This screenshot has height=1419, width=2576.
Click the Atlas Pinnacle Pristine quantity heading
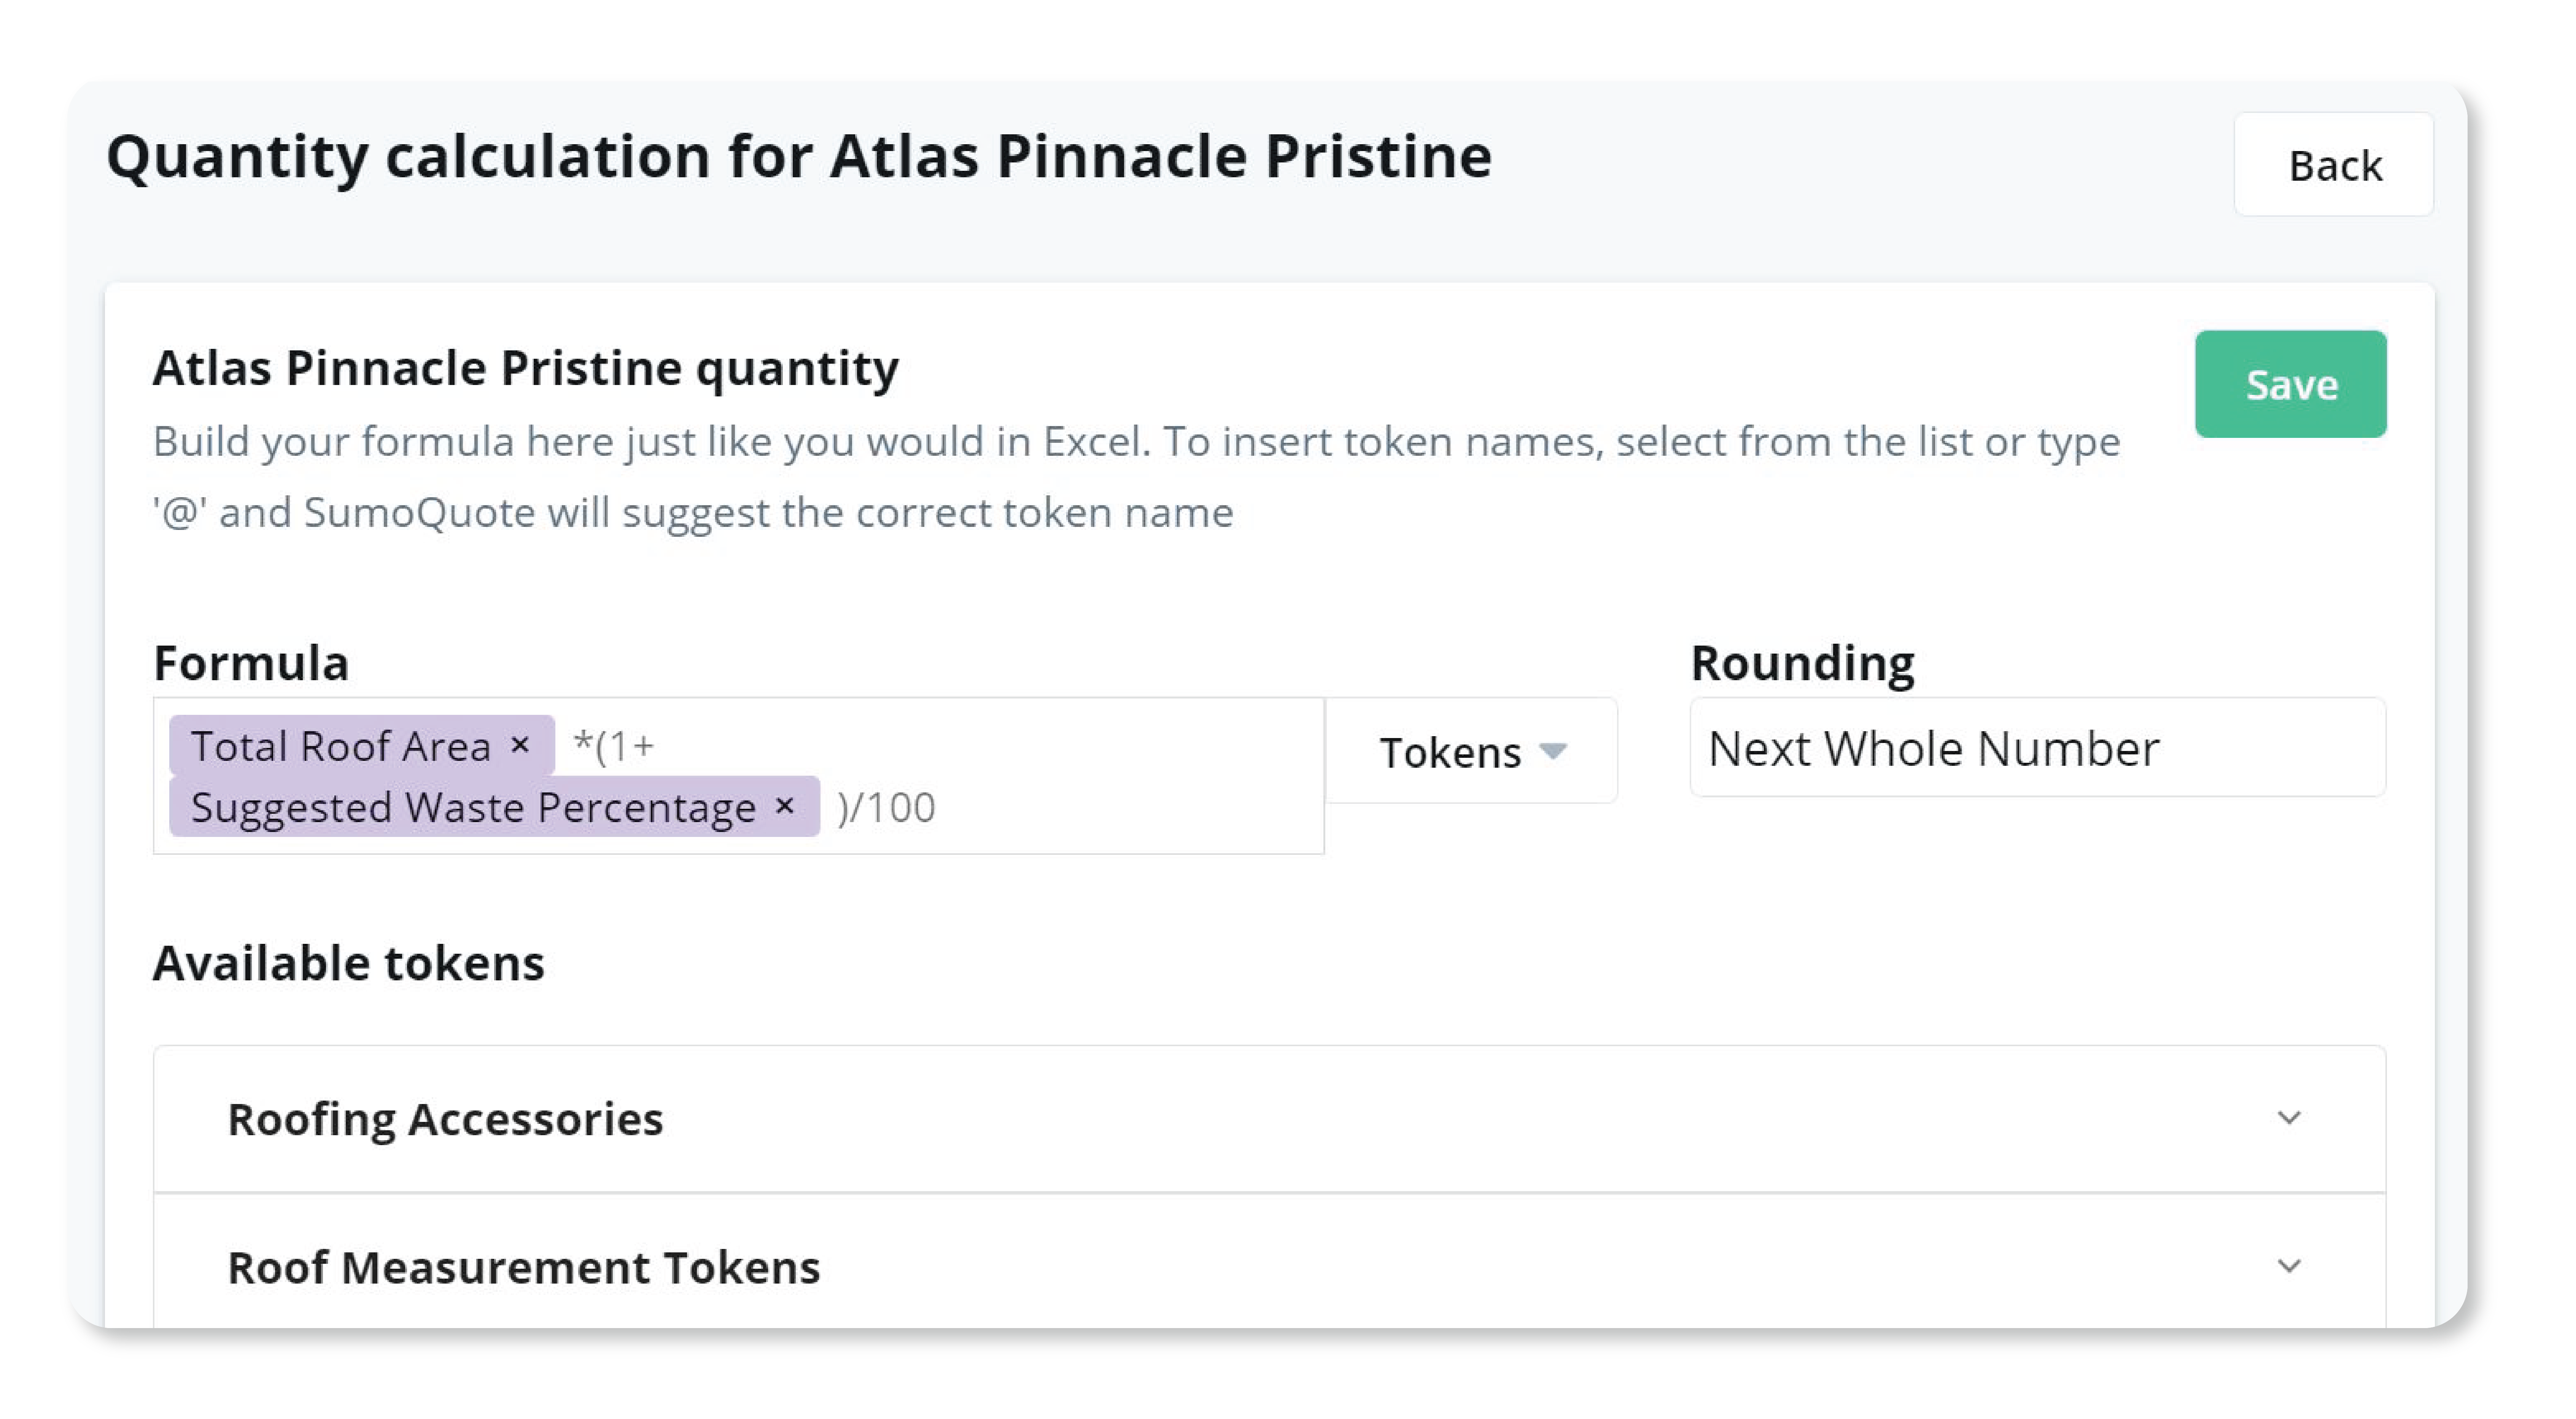525,368
